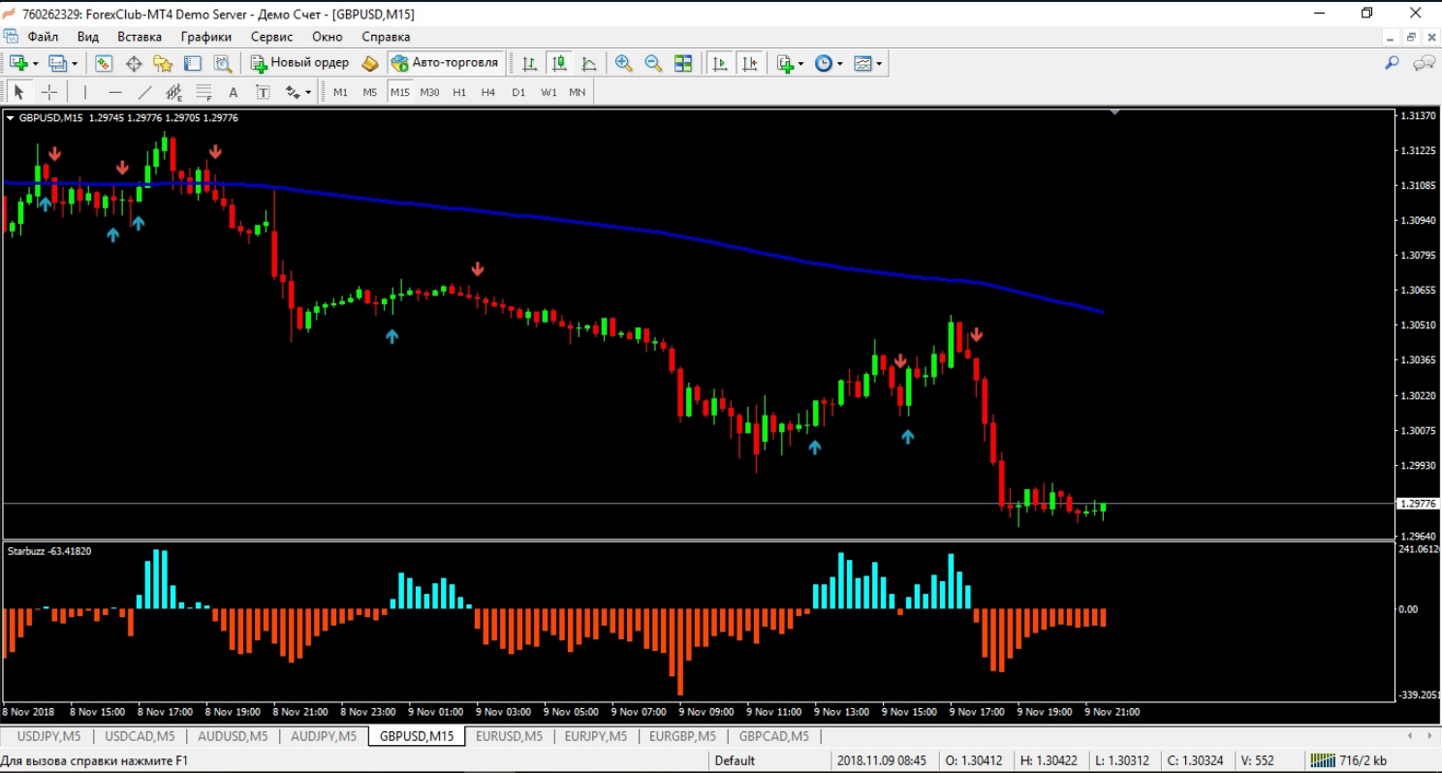Expand the periodicity clock dropdown
This screenshot has width=1442, height=773.
click(x=840, y=64)
